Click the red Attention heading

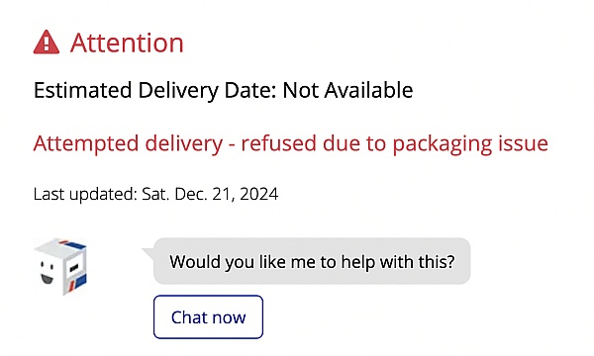(x=127, y=43)
